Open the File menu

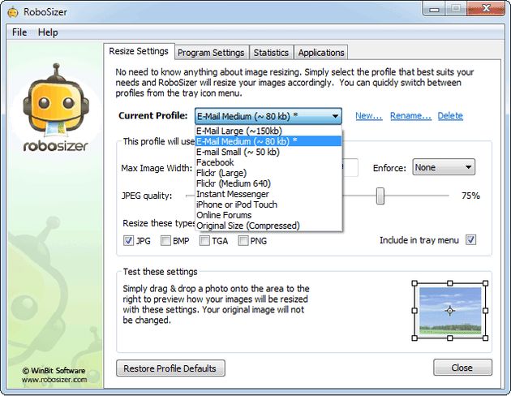point(19,32)
